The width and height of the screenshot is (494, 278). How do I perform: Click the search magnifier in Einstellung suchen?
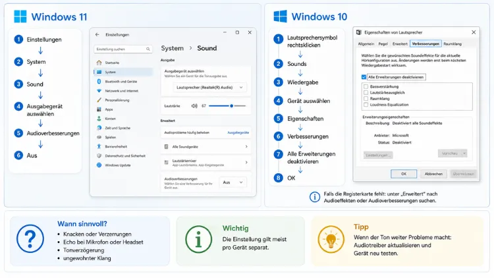148,49
